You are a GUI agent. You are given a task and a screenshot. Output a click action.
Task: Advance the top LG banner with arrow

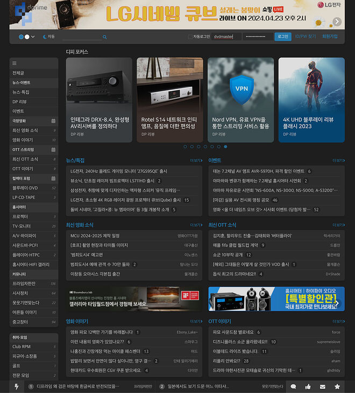[337, 21]
